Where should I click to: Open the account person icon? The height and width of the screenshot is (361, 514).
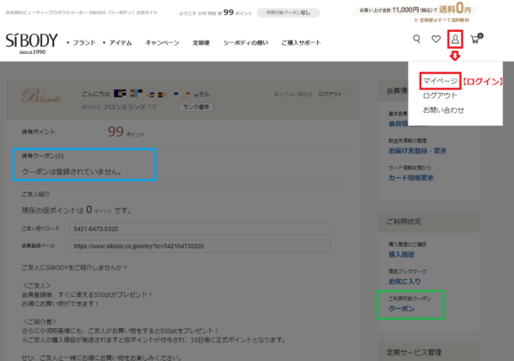pos(455,40)
